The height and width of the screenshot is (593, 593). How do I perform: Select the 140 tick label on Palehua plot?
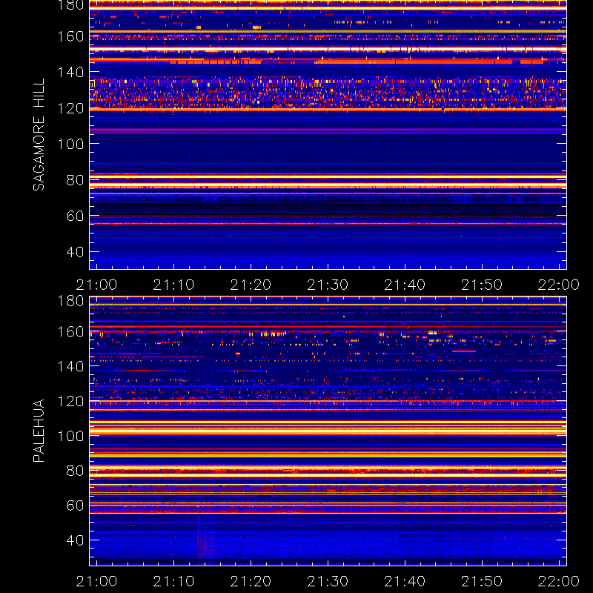tap(70, 366)
